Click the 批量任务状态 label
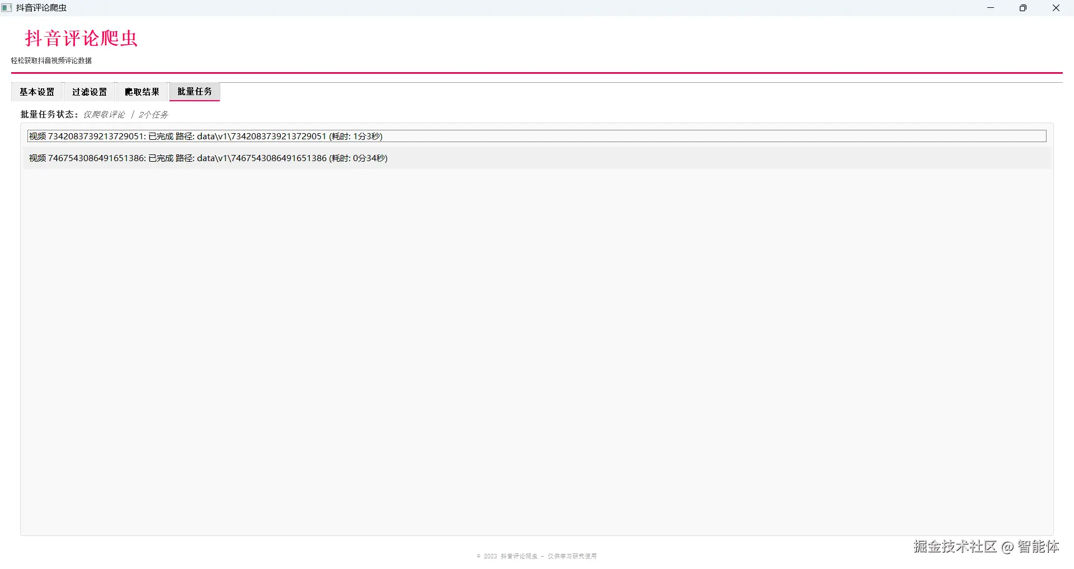The width and height of the screenshot is (1074, 569). [x=49, y=114]
